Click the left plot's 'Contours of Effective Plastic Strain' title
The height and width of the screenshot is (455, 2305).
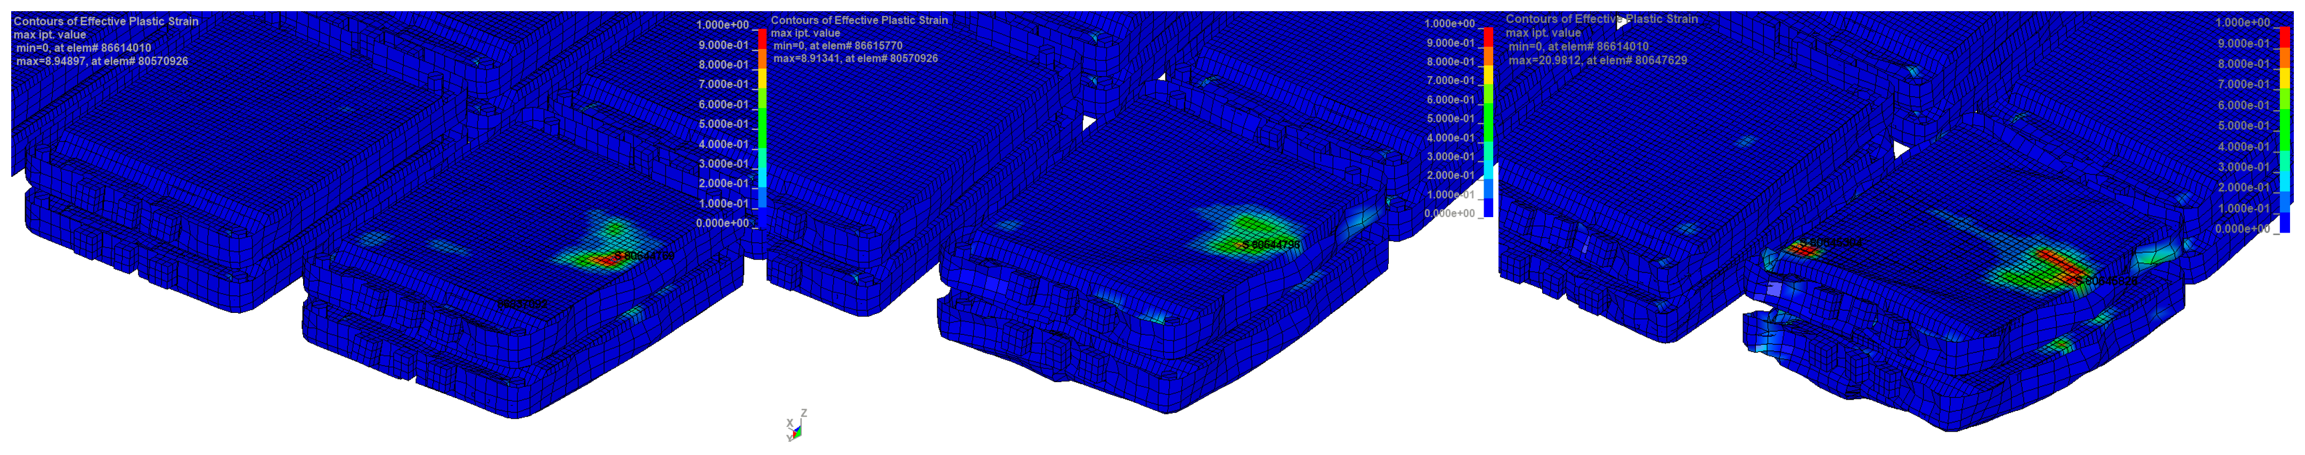coord(105,21)
